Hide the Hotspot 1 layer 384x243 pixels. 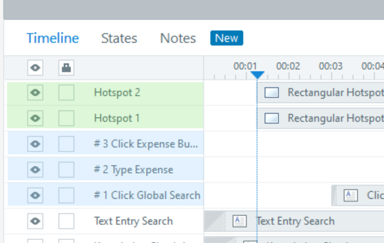coord(36,118)
